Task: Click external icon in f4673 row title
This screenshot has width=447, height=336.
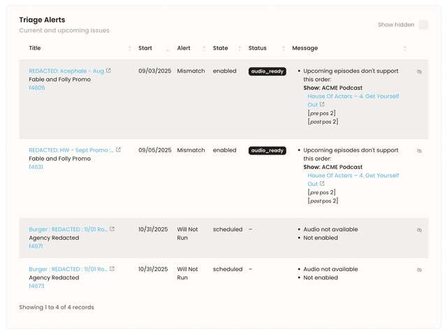Action: pyautogui.click(x=112, y=269)
